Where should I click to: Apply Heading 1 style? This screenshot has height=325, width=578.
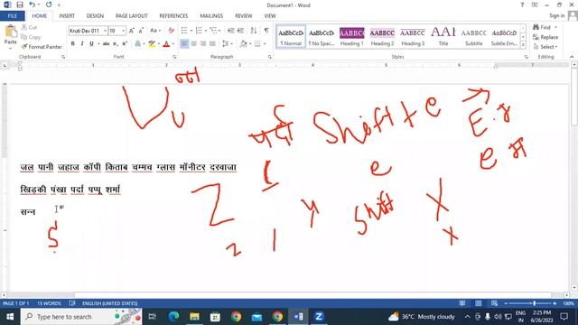[x=351, y=37]
